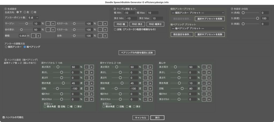
Task: Click キャンセル button
Action: point(140,118)
